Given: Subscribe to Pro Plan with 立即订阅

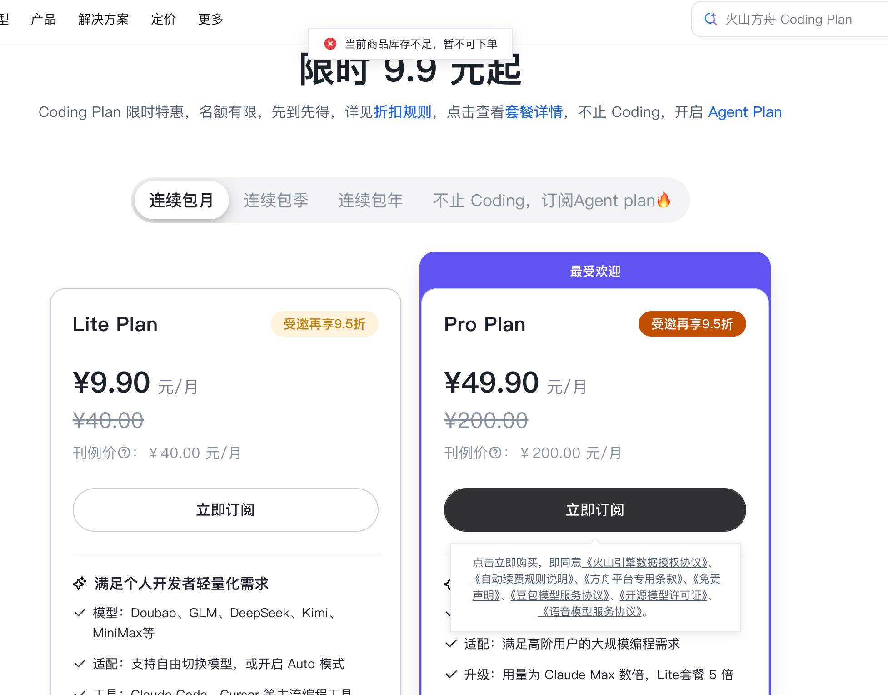Looking at the screenshot, I should (595, 510).
